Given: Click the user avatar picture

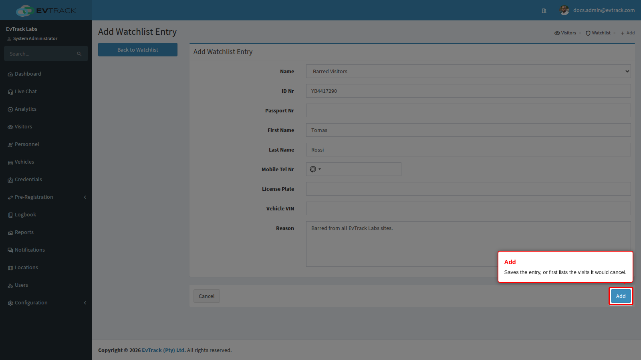Looking at the screenshot, I should coord(564,10).
